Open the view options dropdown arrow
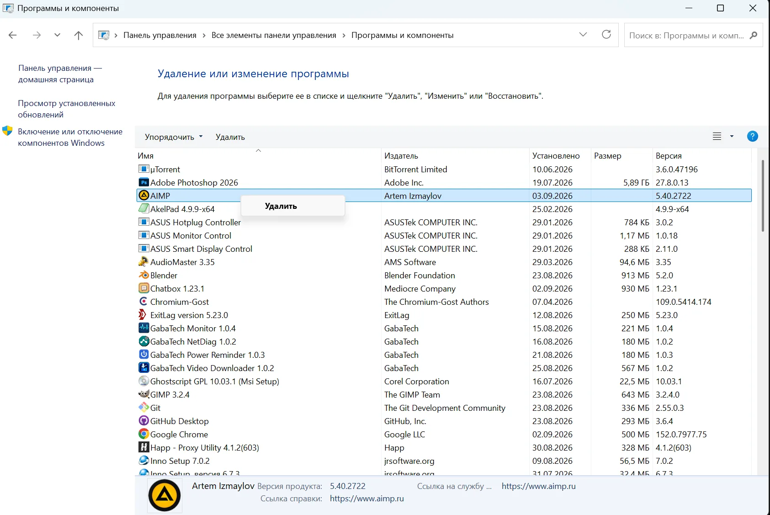770x515 pixels. pyautogui.click(x=732, y=136)
